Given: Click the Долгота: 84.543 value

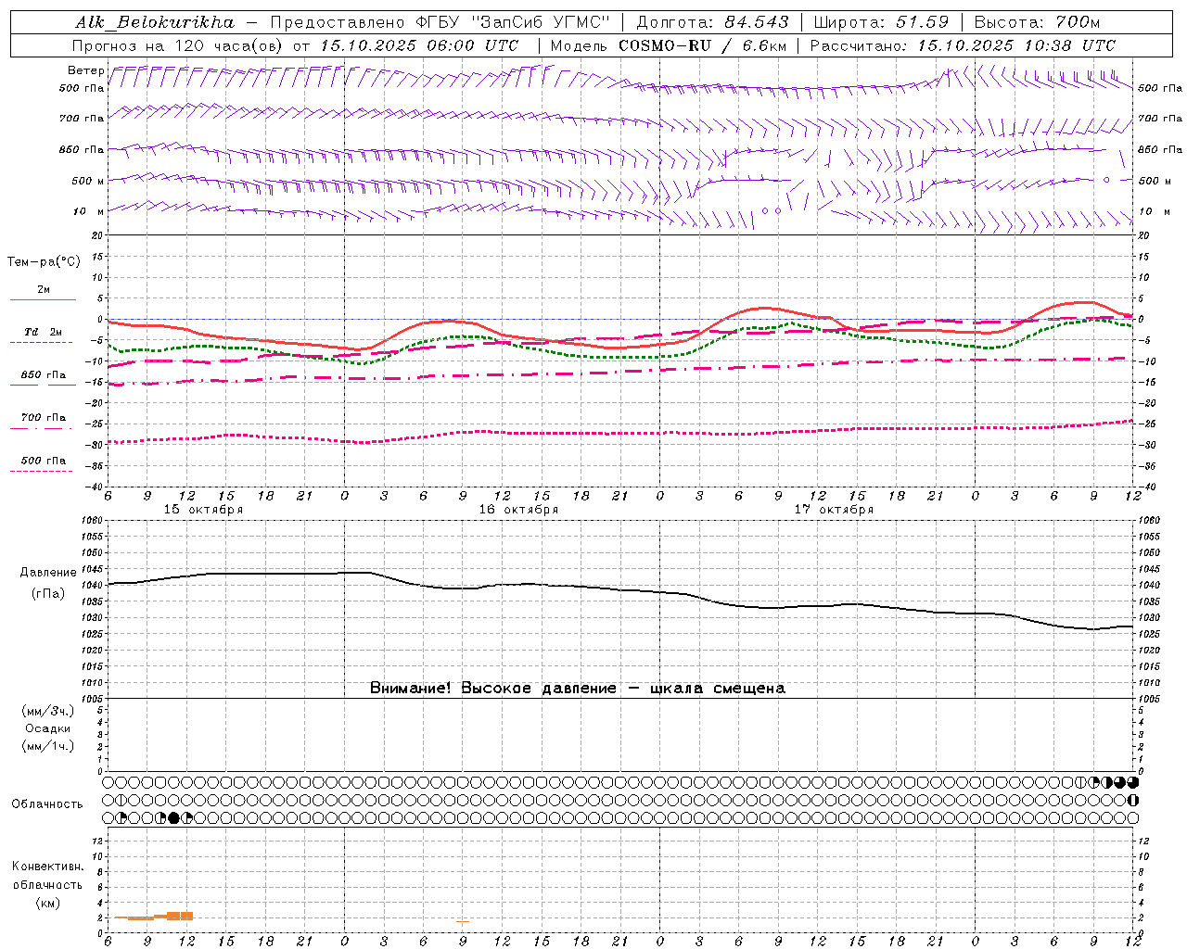Looking at the screenshot, I should tap(712, 22).
